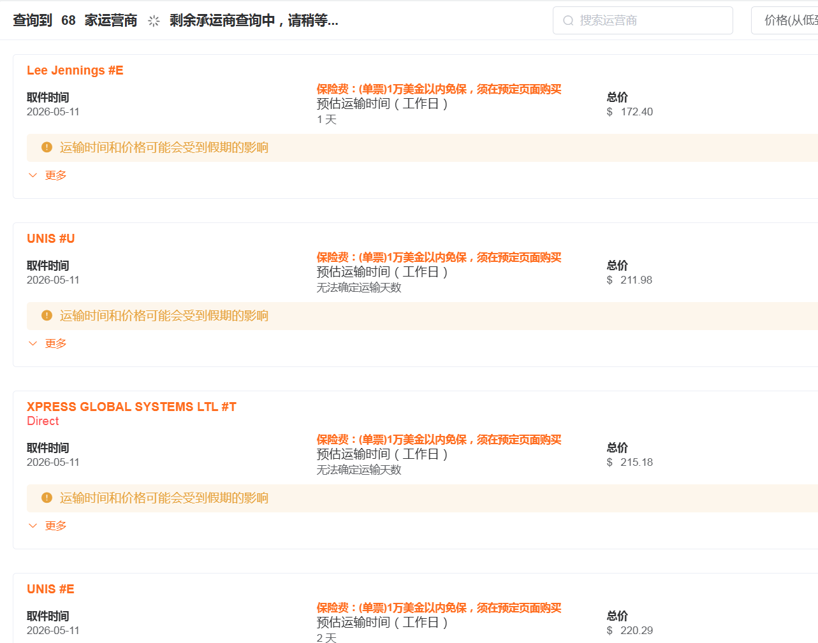Click the 保险费 notice in UNIS #U card
Viewport: 818px width, 643px height.
439,257
